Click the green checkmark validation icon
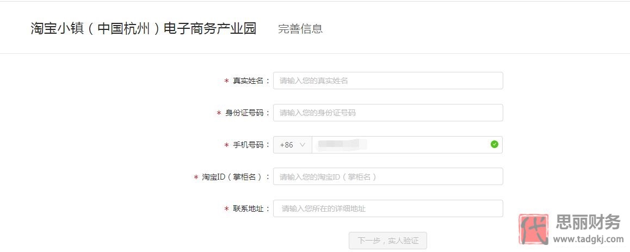Screen dimensions: 630x252 (494, 144)
